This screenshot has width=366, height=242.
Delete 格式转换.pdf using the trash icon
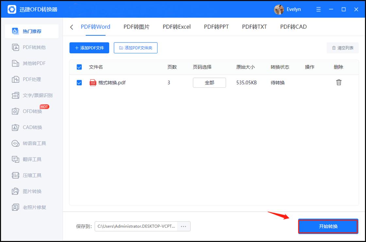[x=339, y=82]
